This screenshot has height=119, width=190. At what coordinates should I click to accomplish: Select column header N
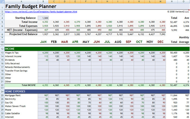(x=172, y=2)
